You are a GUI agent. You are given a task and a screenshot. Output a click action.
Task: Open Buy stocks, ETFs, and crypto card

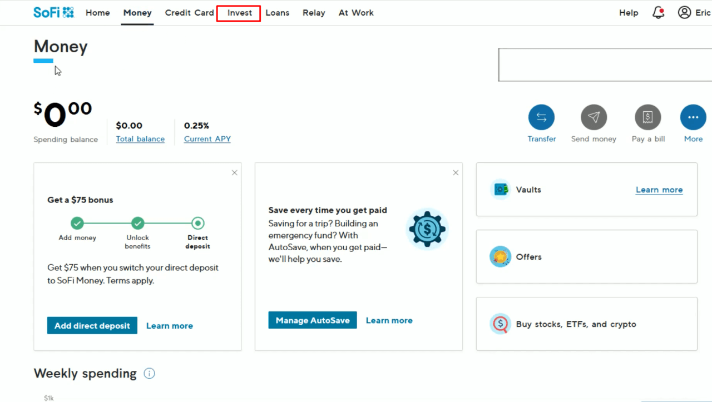587,324
